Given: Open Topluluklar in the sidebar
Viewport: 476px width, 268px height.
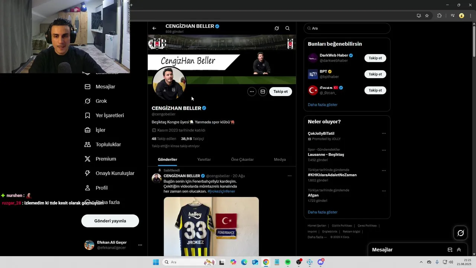Looking at the screenshot, I should click(x=103, y=144).
